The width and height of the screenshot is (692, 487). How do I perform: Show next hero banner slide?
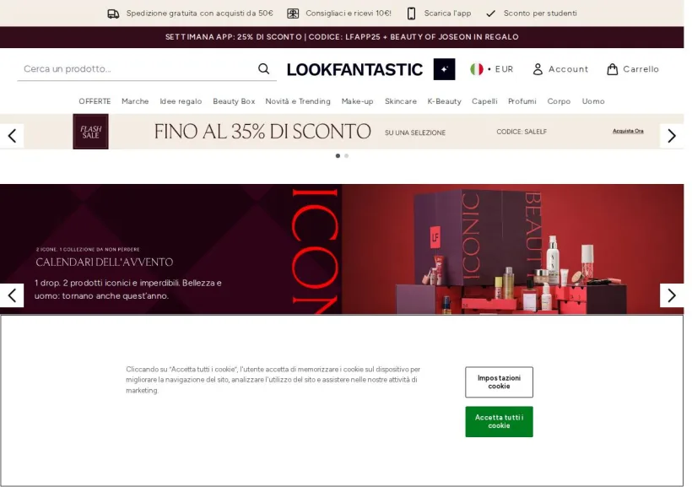[x=672, y=295]
